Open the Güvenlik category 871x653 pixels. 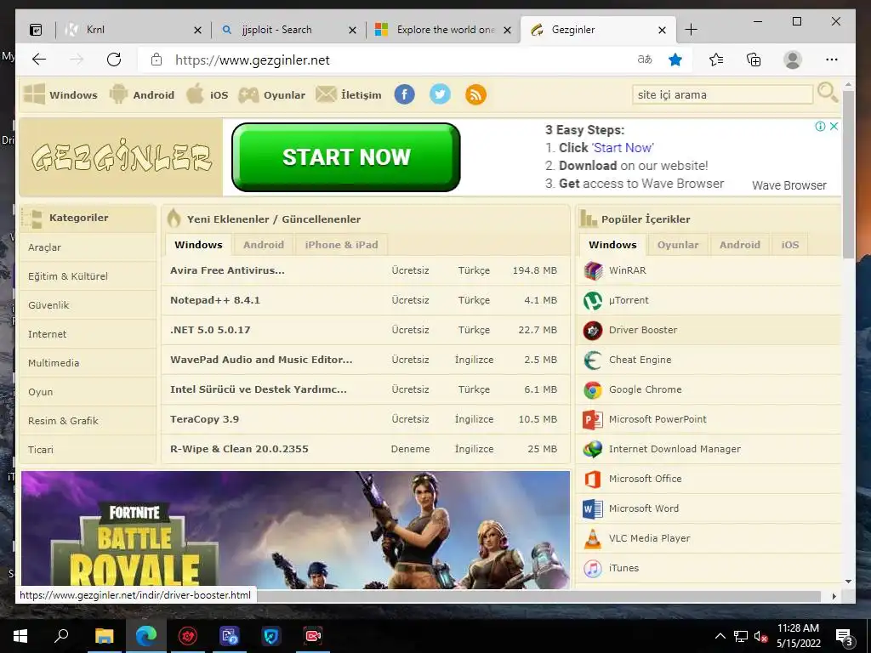click(88, 305)
